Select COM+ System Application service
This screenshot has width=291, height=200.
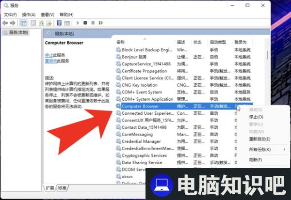tap(183, 99)
